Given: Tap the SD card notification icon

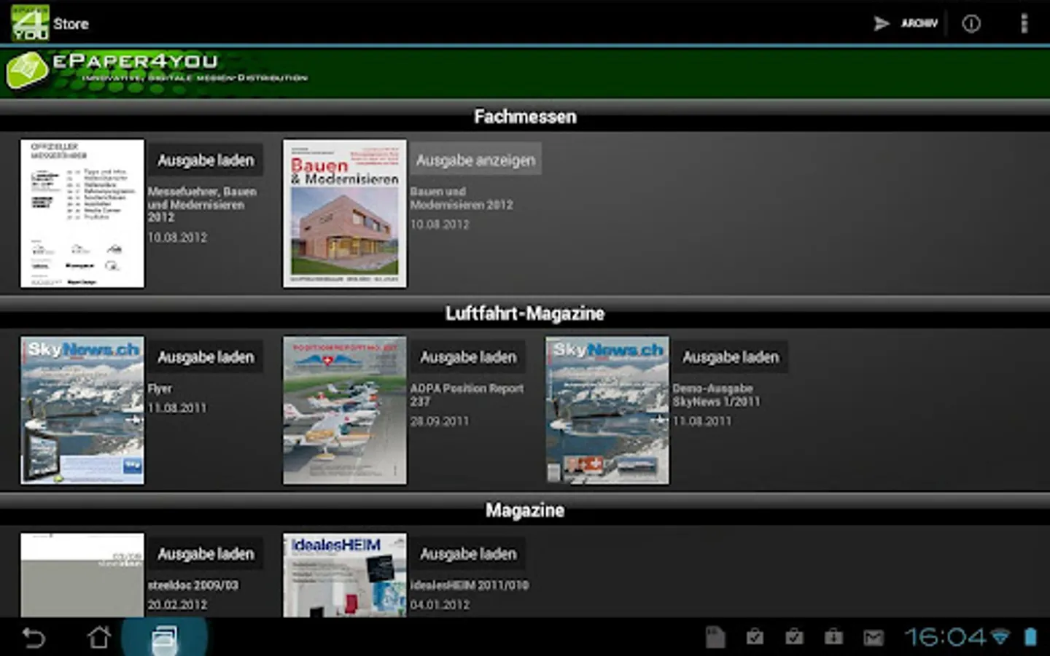Looking at the screenshot, I should click(x=715, y=638).
